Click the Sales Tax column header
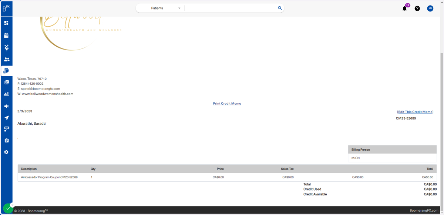The image size is (444, 215). 287,169
